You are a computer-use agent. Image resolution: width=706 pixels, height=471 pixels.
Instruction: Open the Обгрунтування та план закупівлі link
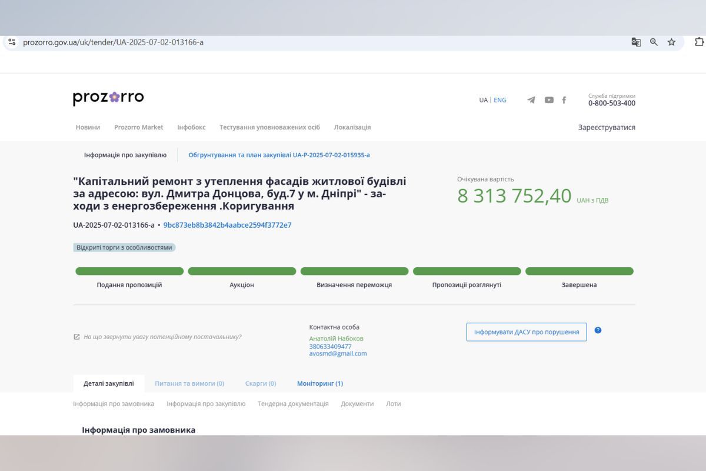tap(279, 155)
